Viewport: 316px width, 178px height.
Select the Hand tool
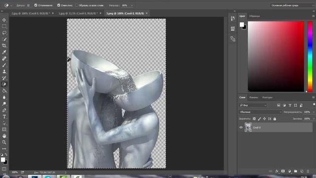4,136
